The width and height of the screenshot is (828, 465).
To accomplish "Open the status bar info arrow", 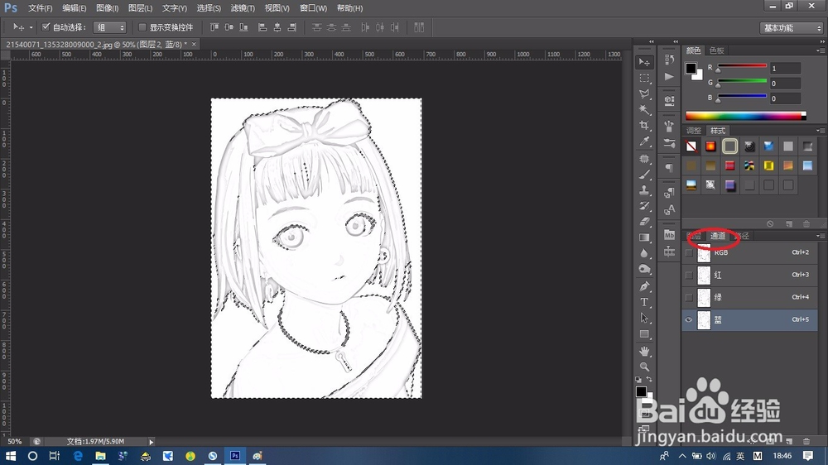I will coord(151,442).
